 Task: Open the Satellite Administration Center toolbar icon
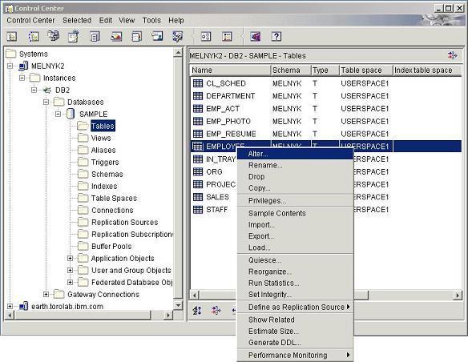(34, 37)
